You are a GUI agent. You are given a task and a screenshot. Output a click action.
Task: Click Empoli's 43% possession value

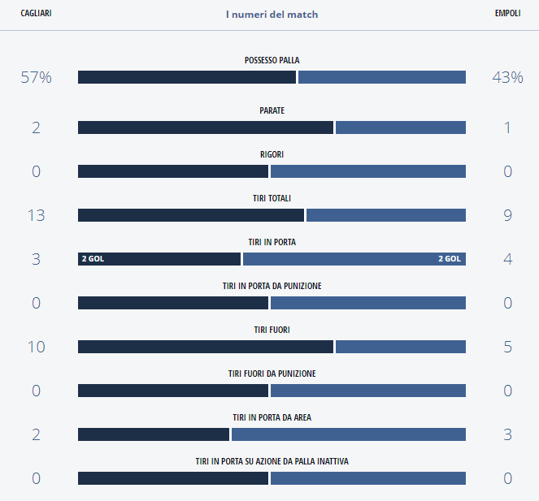507,77
